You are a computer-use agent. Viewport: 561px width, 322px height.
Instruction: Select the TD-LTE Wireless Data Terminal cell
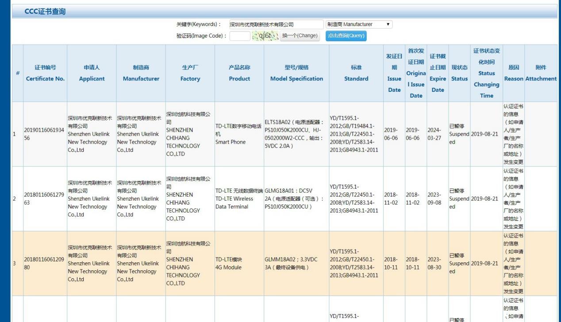[x=239, y=199]
